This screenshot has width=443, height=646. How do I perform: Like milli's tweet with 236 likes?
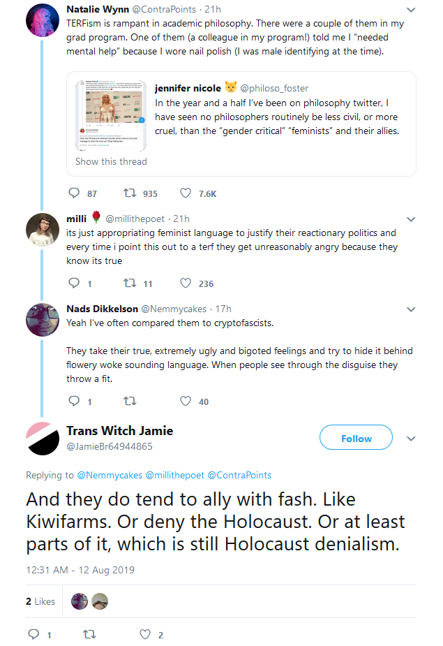point(186,283)
